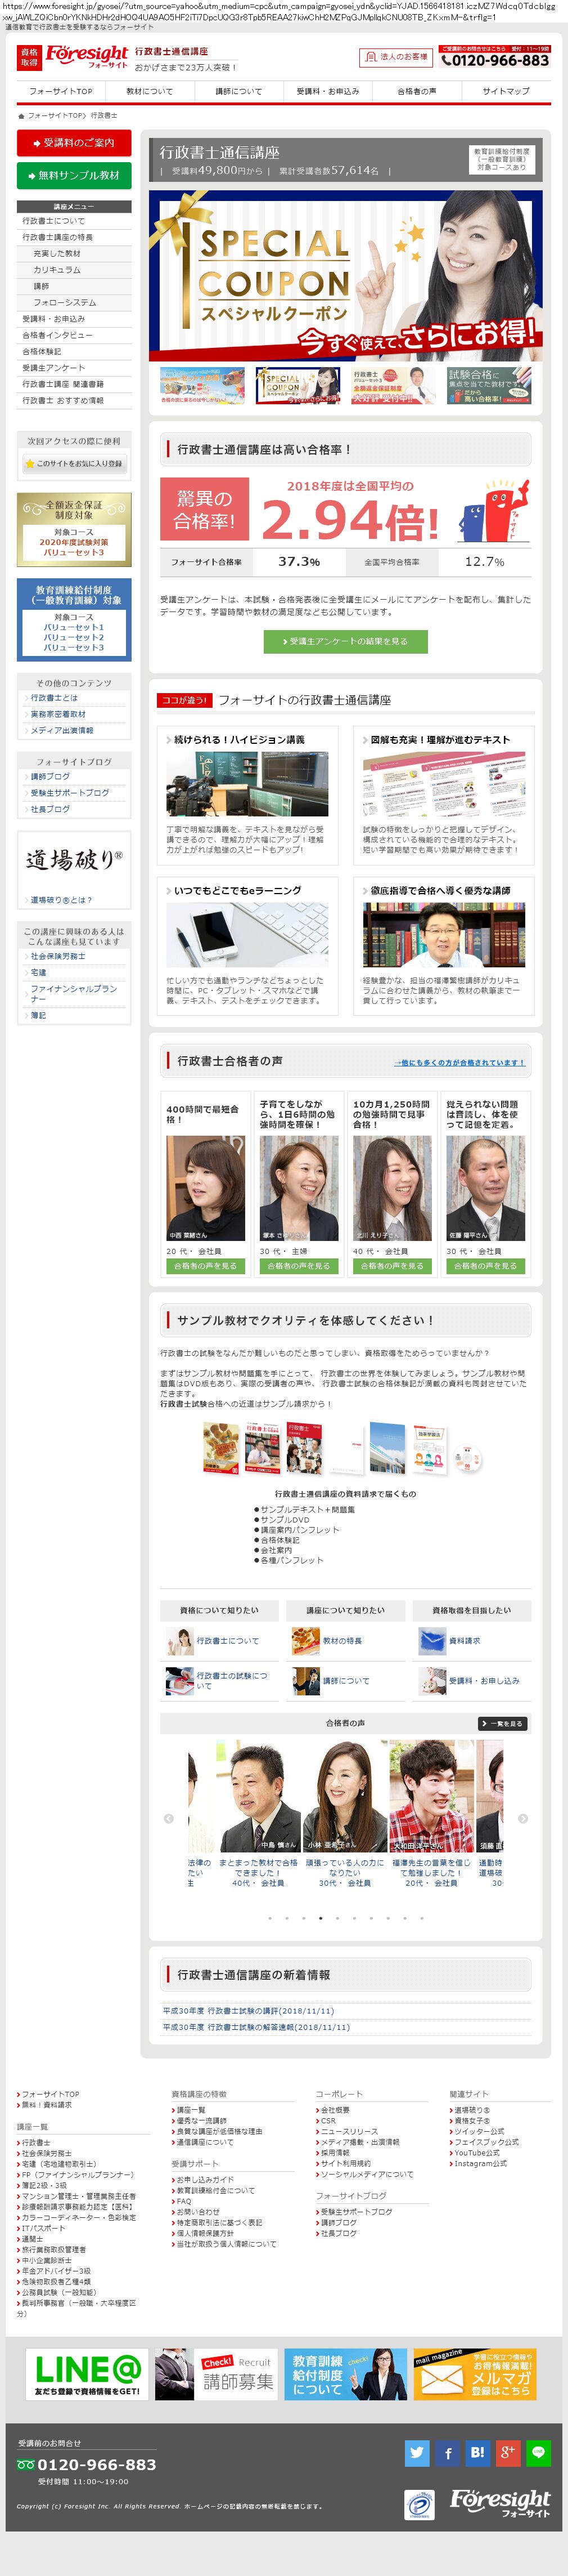The width and height of the screenshot is (568, 2576).
Task: Open フォーサイトTOP in navigation bar
Action: pyautogui.click(x=60, y=91)
